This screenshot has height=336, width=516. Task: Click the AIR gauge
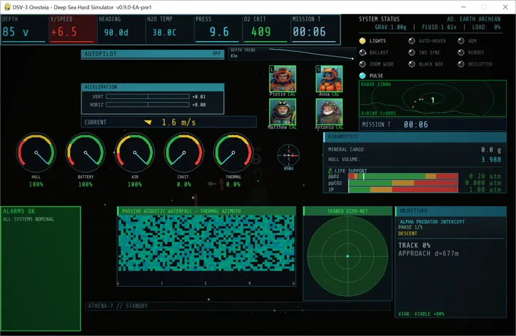(135, 152)
